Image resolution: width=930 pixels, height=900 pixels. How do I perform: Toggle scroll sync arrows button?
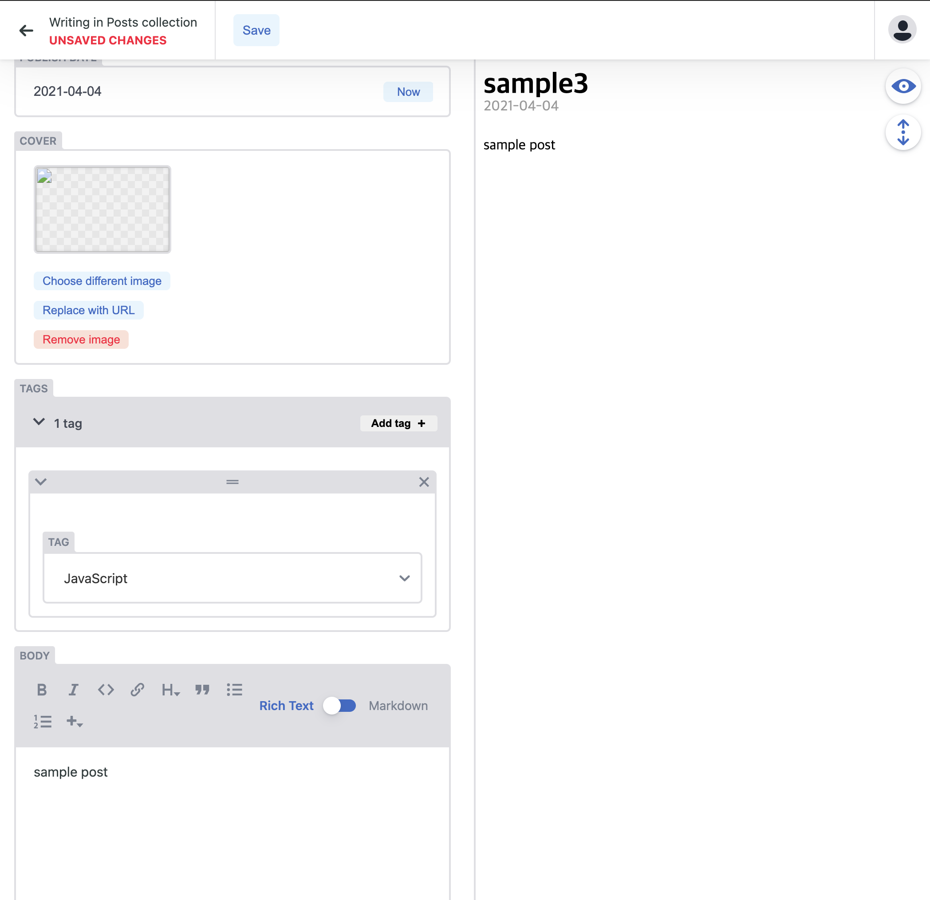903,132
